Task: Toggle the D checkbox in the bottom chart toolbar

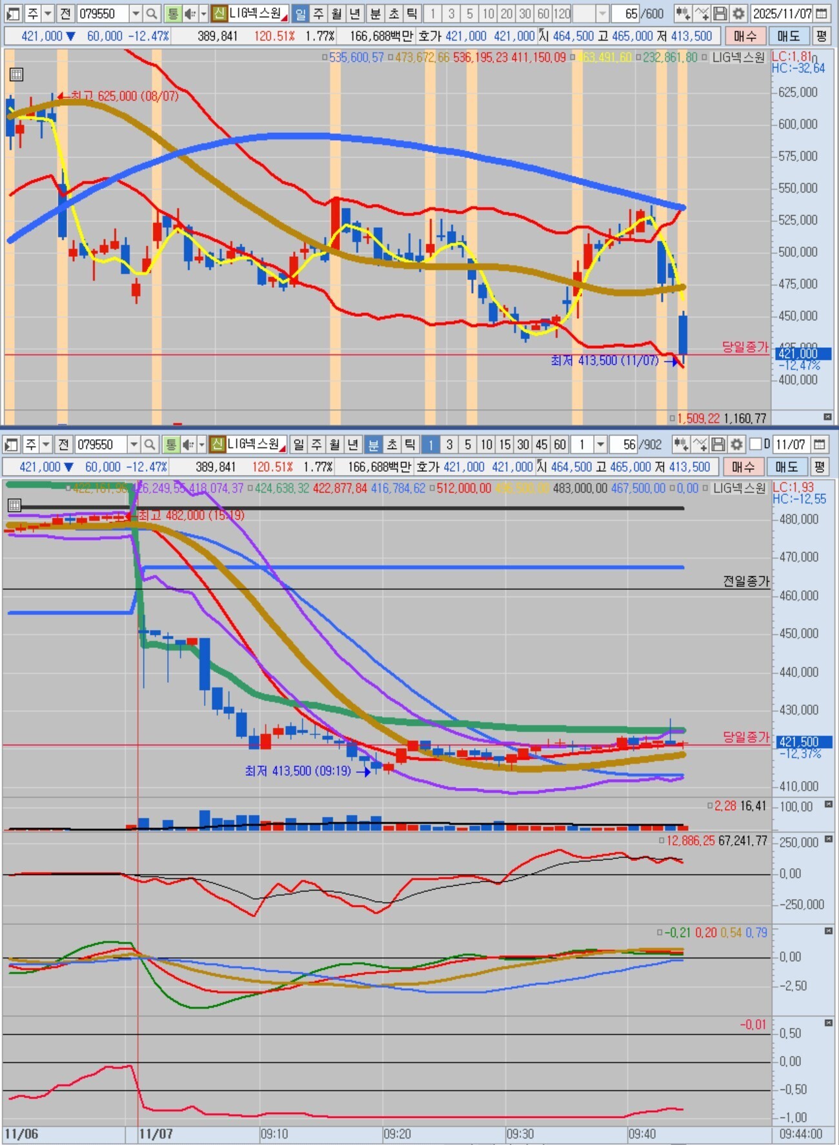Action: coord(755,445)
